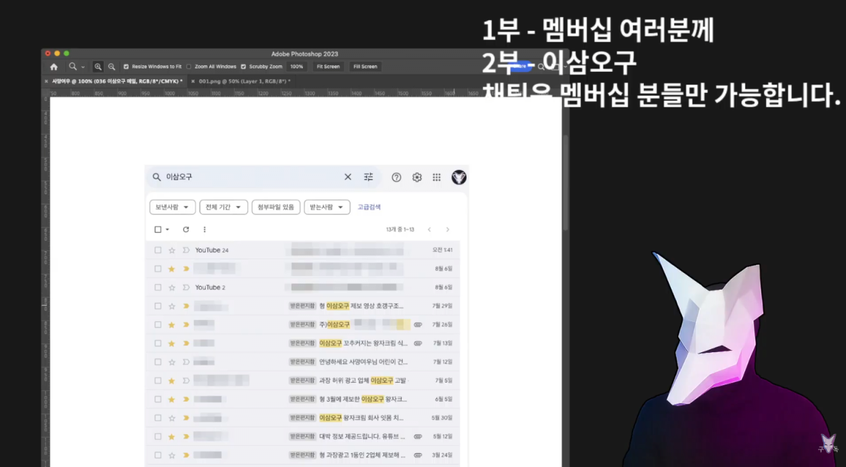Star the YouTube 2 email
Image resolution: width=846 pixels, height=467 pixels.
[172, 288]
